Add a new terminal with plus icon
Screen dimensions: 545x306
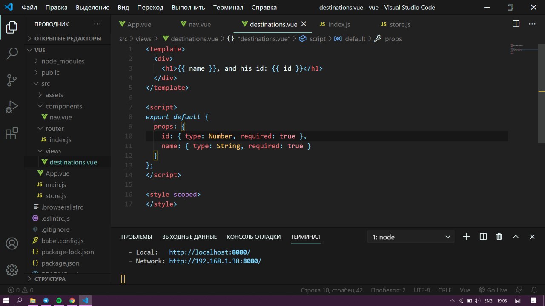[x=467, y=237]
